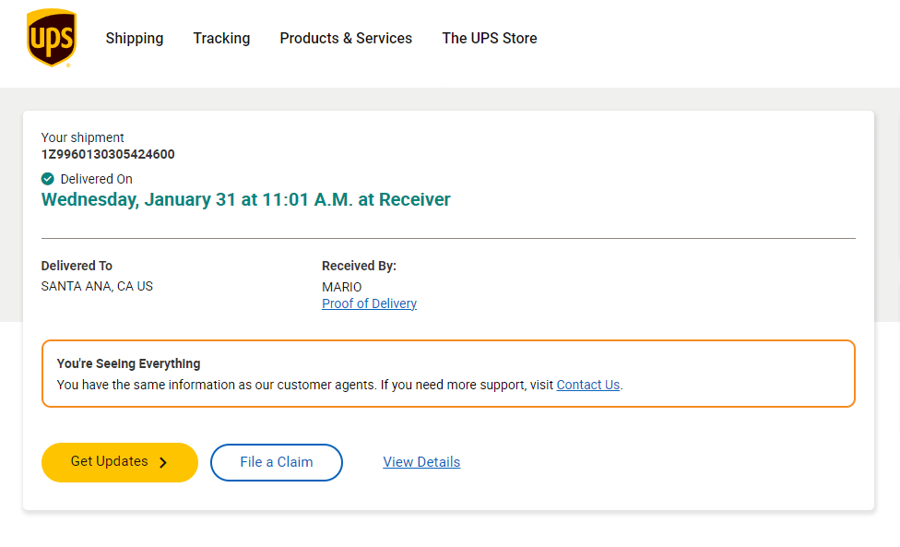This screenshot has width=900, height=547.
Task: Click the Wednesday, January 31 delivery heading
Action: point(245,200)
